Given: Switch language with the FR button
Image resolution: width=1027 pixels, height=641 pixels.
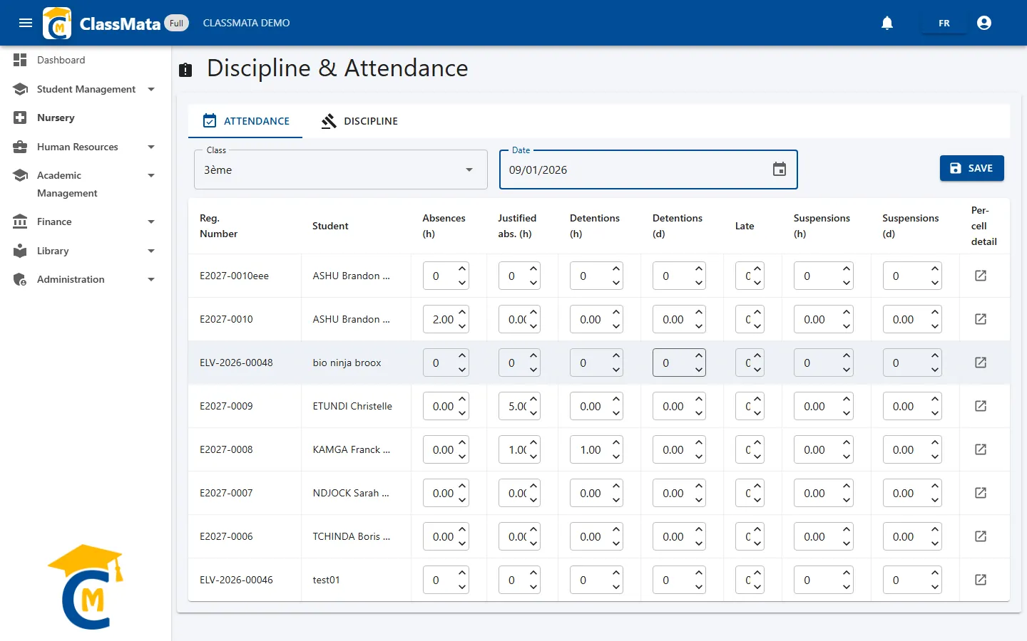Looking at the screenshot, I should tap(944, 23).
